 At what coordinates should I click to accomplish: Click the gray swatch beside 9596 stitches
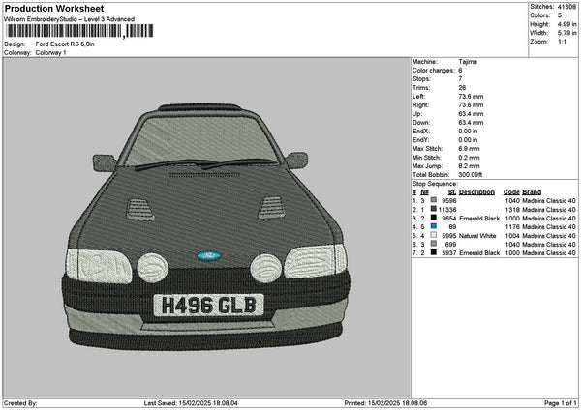pos(432,200)
